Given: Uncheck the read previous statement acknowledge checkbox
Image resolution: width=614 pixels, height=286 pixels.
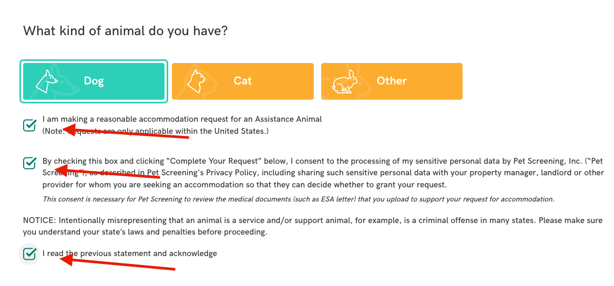Looking at the screenshot, I should tap(29, 254).
